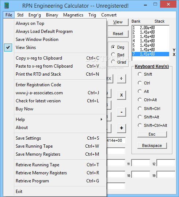
Task: Open the About entry
Action: pyautogui.click(x=55, y=128)
